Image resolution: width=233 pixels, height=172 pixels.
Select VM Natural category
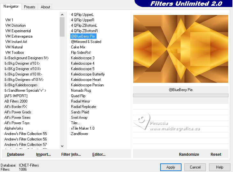[14, 47]
